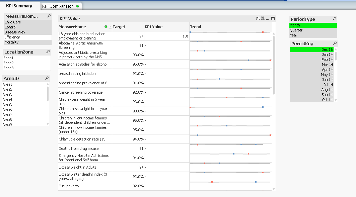The height and width of the screenshot is (197, 356).
Task: Toggle Efficiency in MeasureDomain list
Action: point(12,37)
